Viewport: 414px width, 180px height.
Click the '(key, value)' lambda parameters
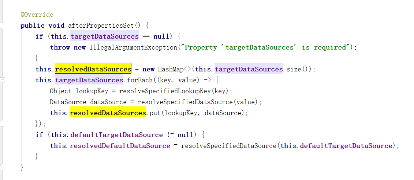coord(179,80)
